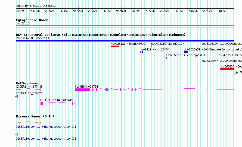The image size is (242, 147).
Task: Click the 94750k ruler tick
Action: tap(121, 11)
